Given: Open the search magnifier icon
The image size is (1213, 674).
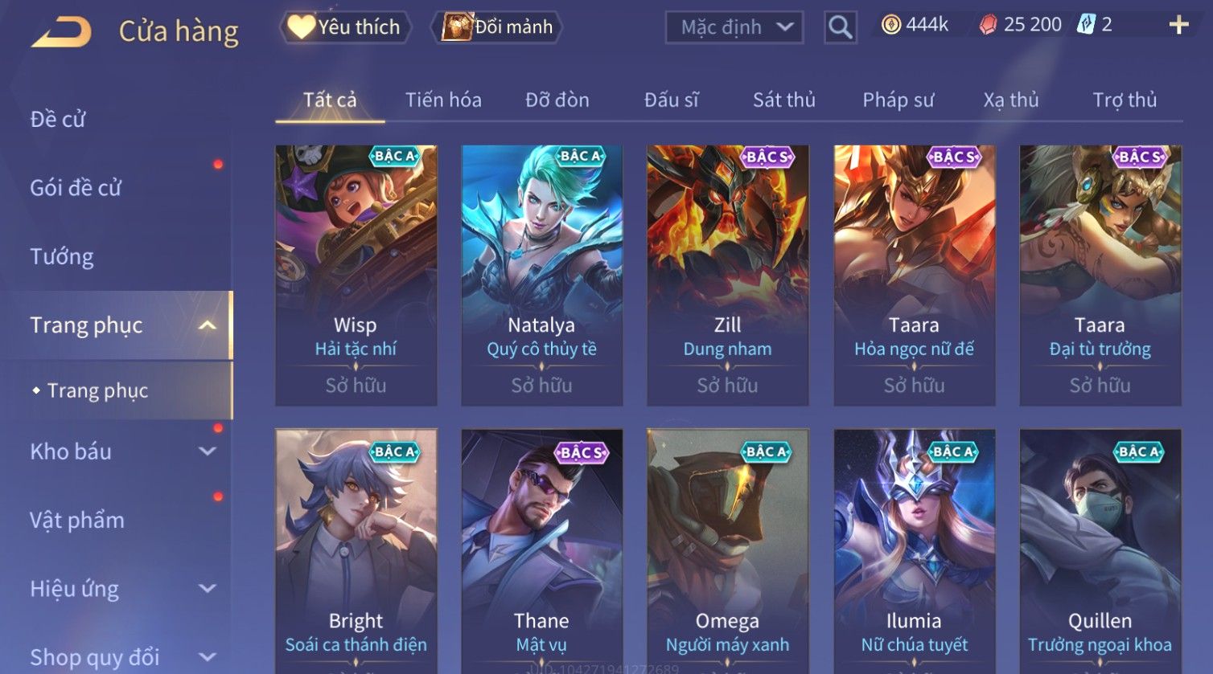Looking at the screenshot, I should pos(840,27).
